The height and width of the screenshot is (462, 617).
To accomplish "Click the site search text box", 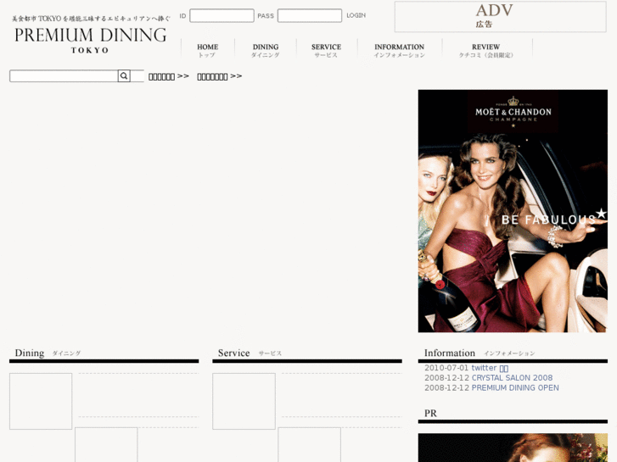I will [x=64, y=76].
